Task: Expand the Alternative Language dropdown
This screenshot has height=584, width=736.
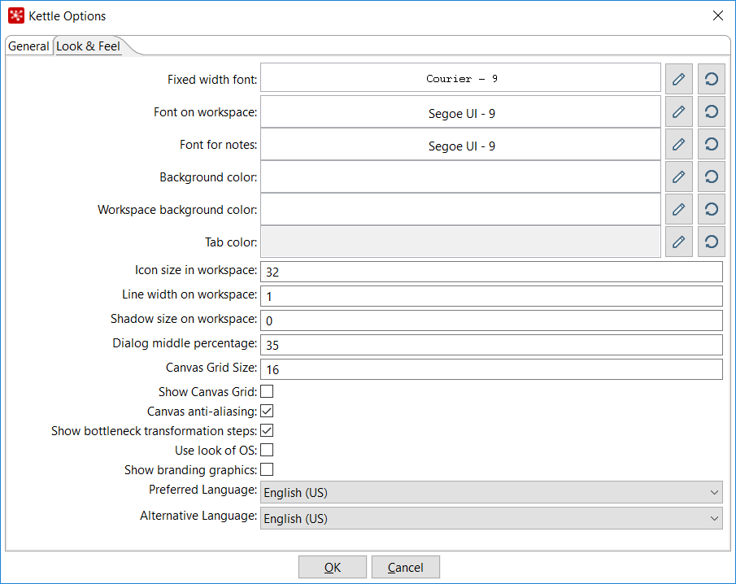Action: (490, 518)
